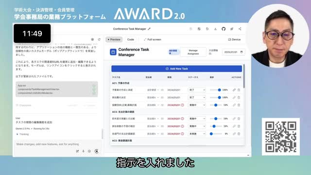Click the chat panel scrollbar

[103, 134]
